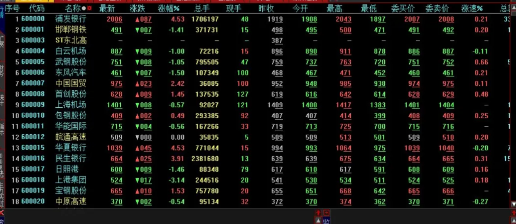Sort by 最低 column header
This screenshot has height=224, width=516.
coord(369,8)
